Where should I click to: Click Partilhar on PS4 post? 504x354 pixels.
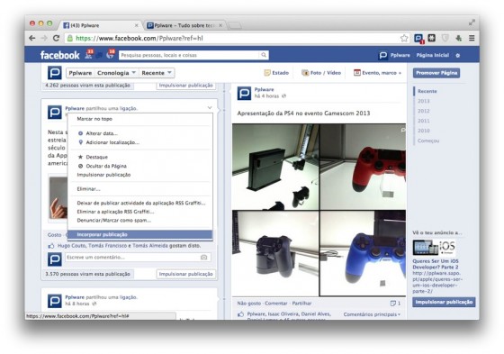[301, 304]
